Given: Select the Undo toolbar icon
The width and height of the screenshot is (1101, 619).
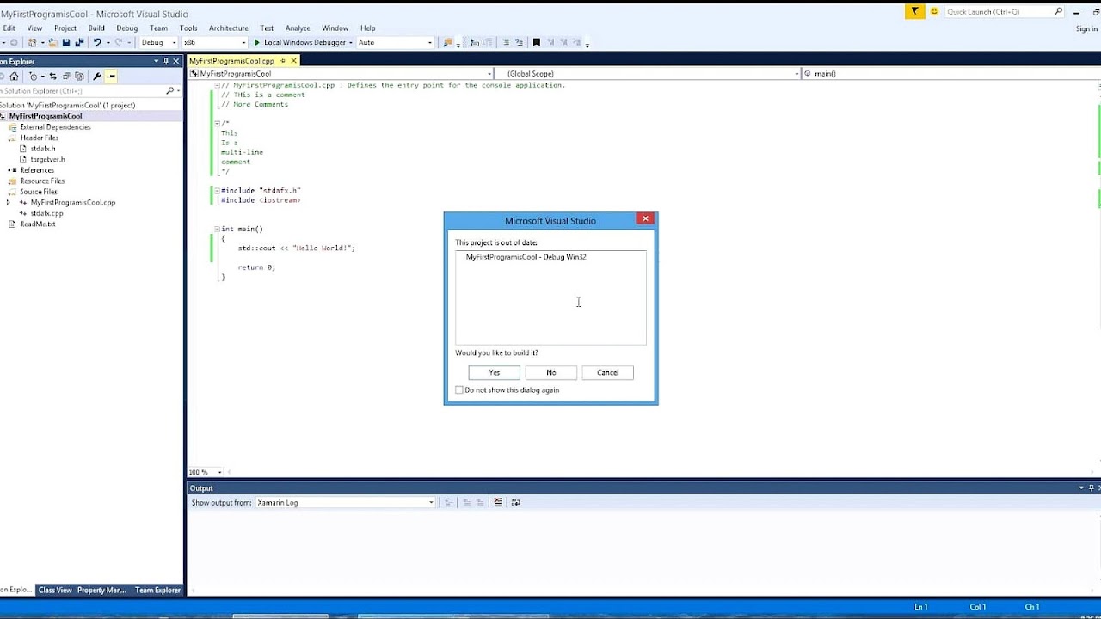Looking at the screenshot, I should click(95, 41).
